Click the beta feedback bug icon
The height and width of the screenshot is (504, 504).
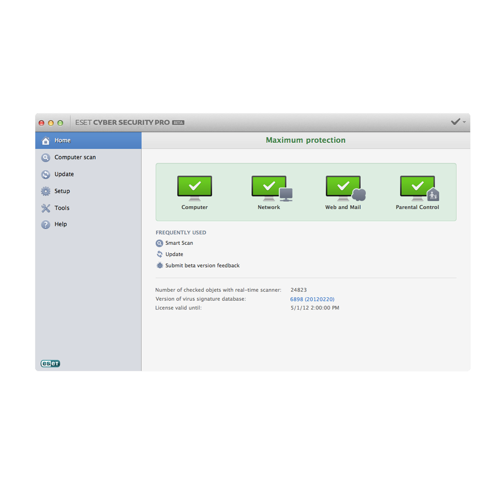(x=159, y=266)
